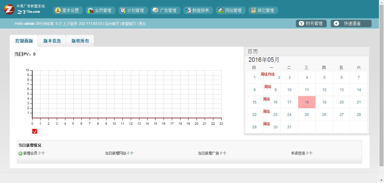Click the 退出 logout link

[142, 24]
